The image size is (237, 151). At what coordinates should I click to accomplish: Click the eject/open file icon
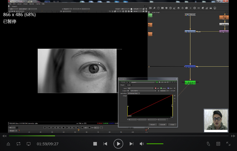tap(8, 144)
